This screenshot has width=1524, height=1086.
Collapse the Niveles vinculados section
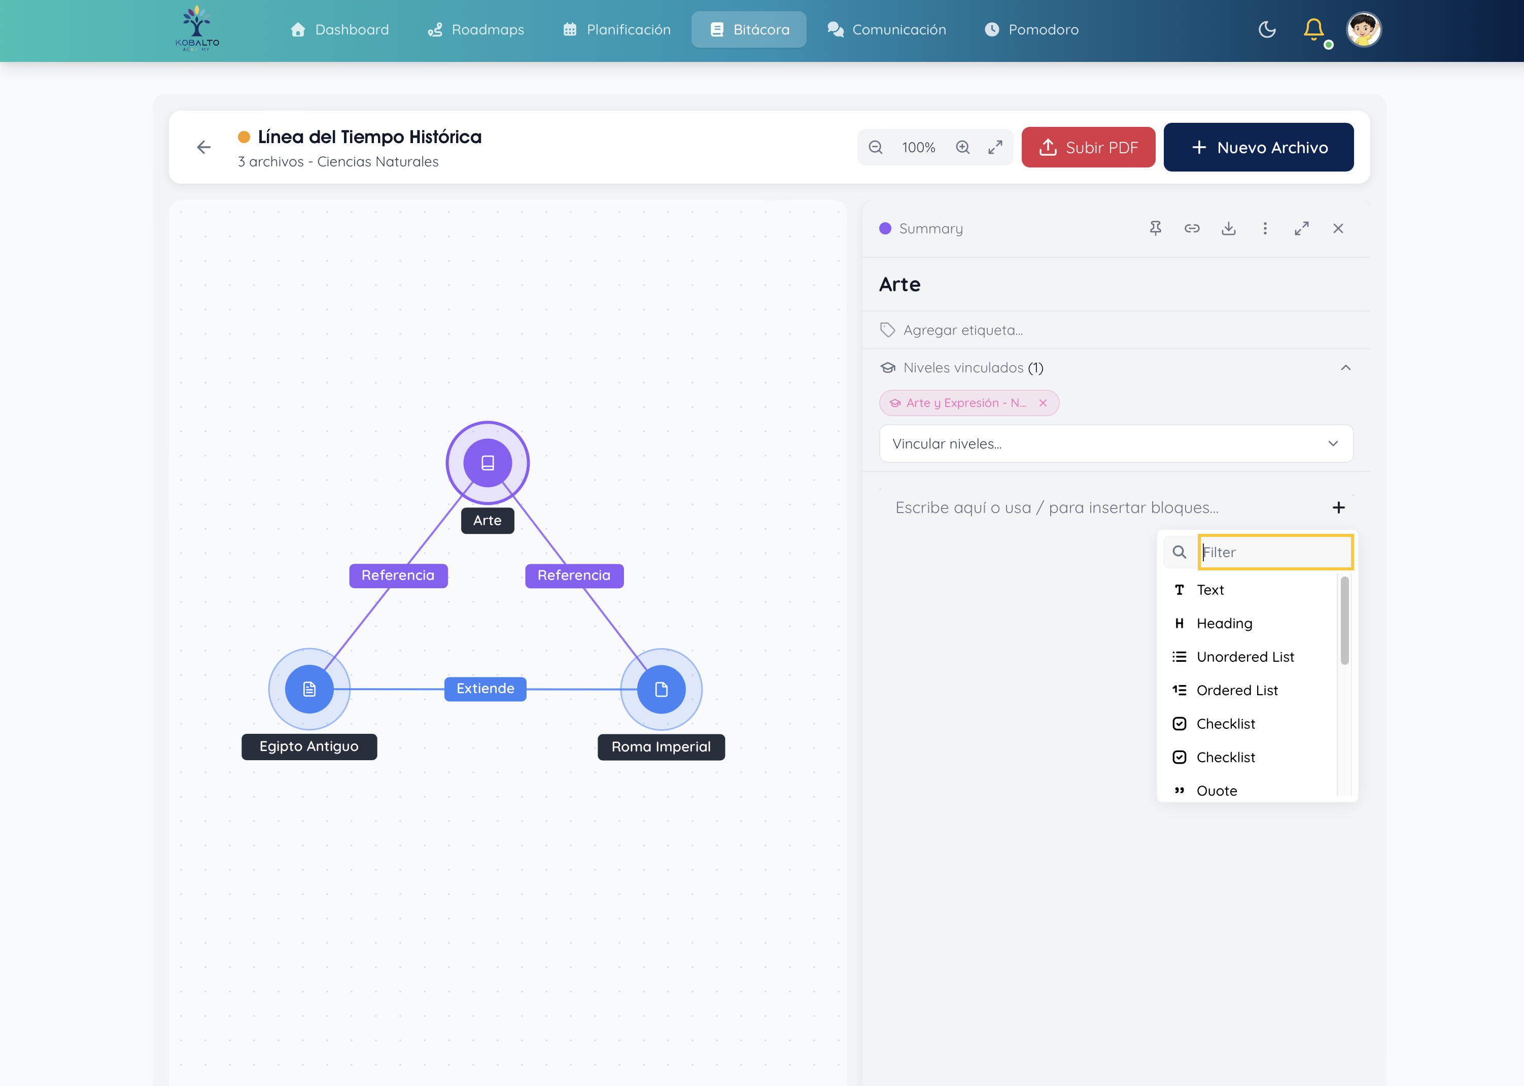point(1345,368)
